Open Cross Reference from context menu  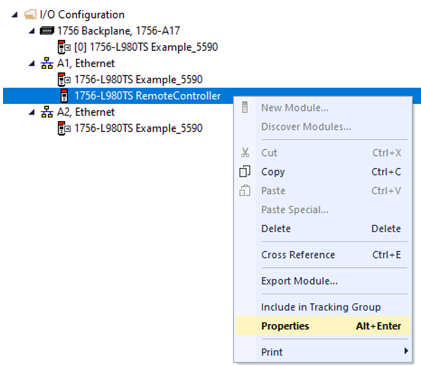(323, 254)
